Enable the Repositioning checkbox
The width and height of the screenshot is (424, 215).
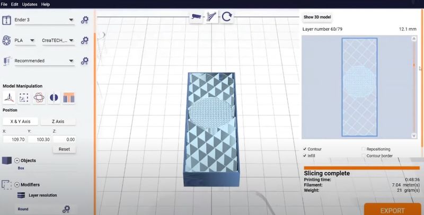[364, 149]
